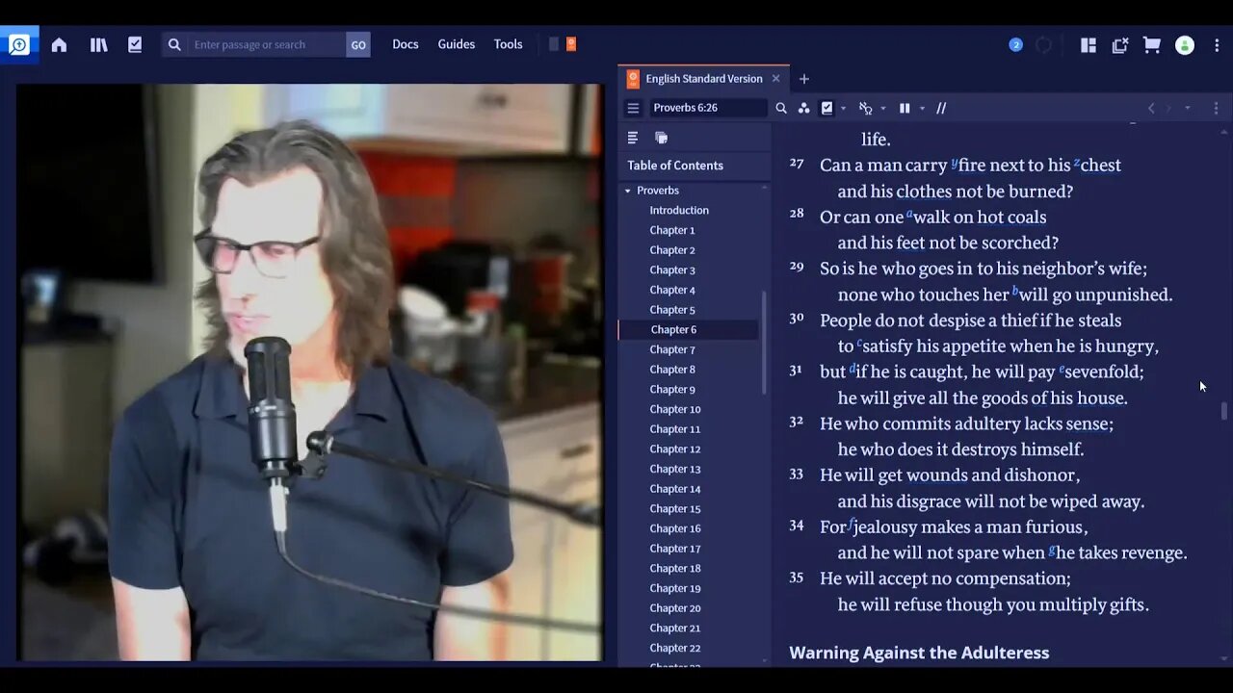Select Chapter 5 in the contents

[x=672, y=310]
